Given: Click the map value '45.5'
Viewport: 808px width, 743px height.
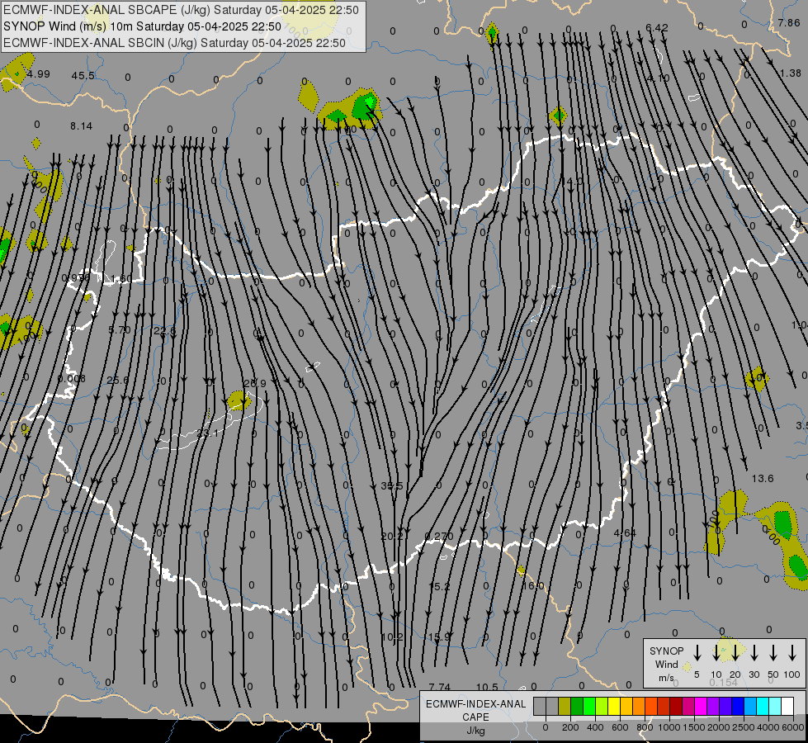Looking at the screenshot, I should (83, 76).
